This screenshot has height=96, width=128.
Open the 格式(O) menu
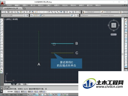coord(41,5)
